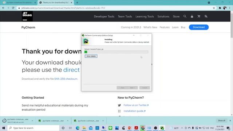Expand options for first pycharm download
Image resolution: width=233 pixels, height=131 pixels.
(x=32, y=121)
